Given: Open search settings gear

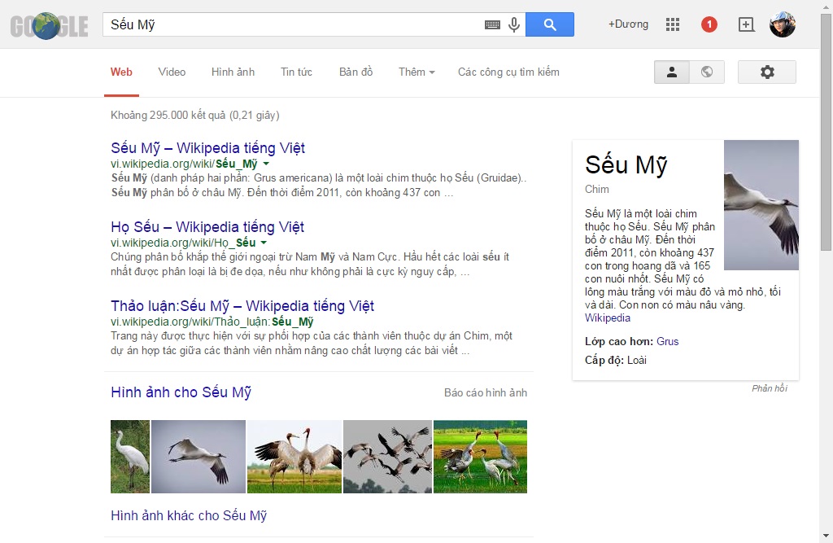Looking at the screenshot, I should coord(766,72).
